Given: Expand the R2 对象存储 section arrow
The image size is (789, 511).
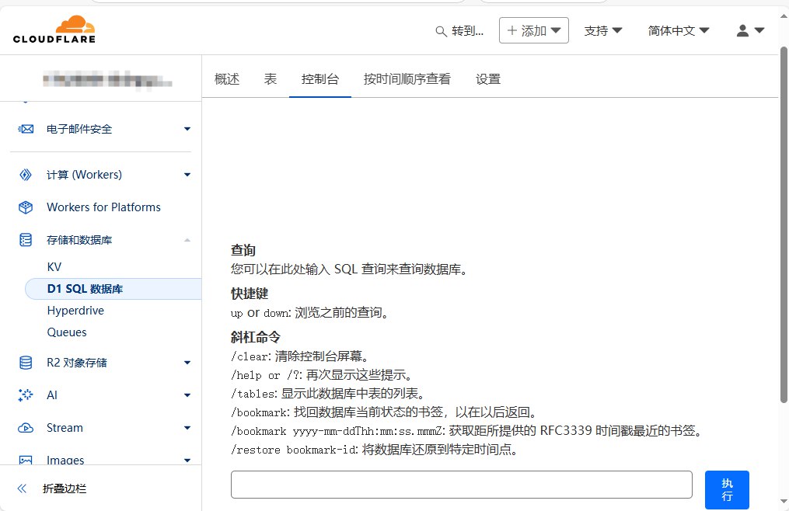Looking at the screenshot, I should click(187, 363).
